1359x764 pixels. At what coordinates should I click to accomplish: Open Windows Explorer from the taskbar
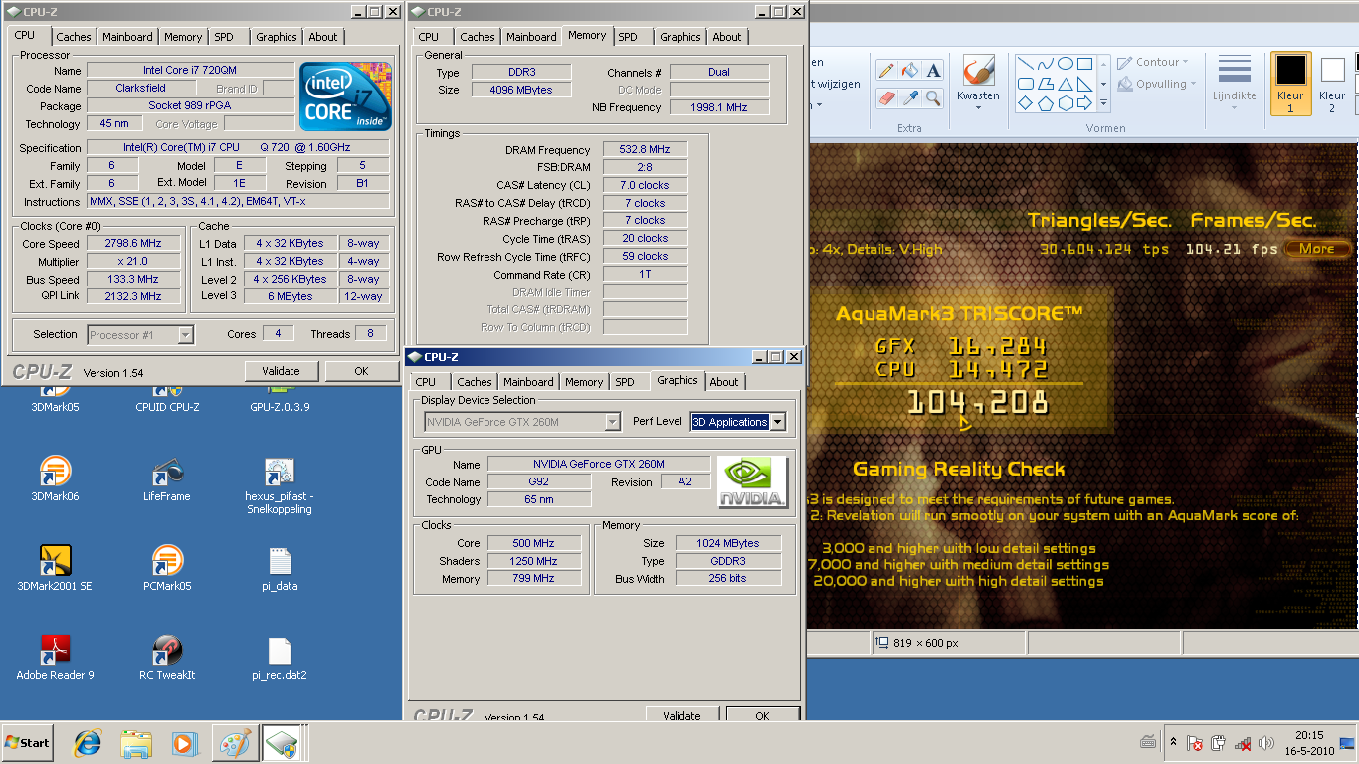[136, 743]
